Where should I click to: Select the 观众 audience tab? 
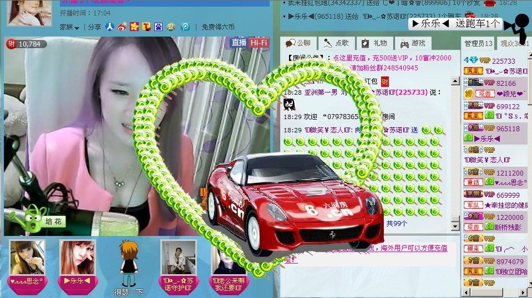pos(514,43)
